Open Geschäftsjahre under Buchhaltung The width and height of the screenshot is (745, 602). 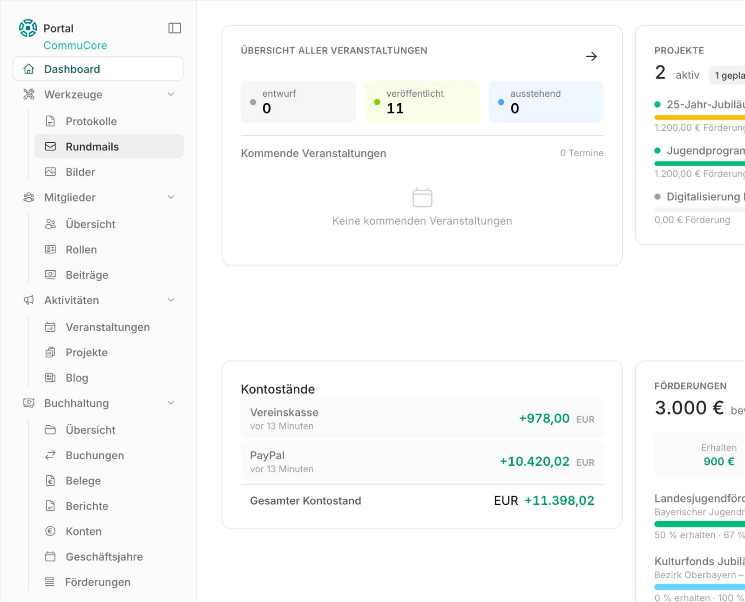click(109, 556)
